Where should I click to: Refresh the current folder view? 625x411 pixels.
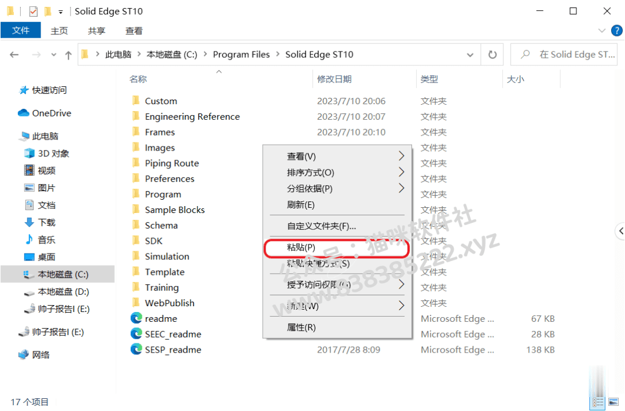(x=492, y=54)
